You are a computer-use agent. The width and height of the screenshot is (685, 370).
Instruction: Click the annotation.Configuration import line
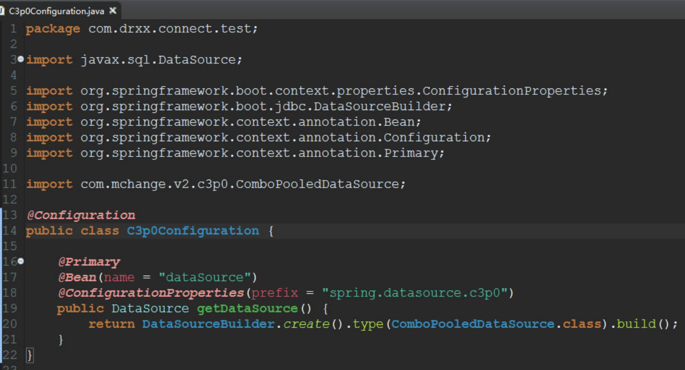[259, 138]
